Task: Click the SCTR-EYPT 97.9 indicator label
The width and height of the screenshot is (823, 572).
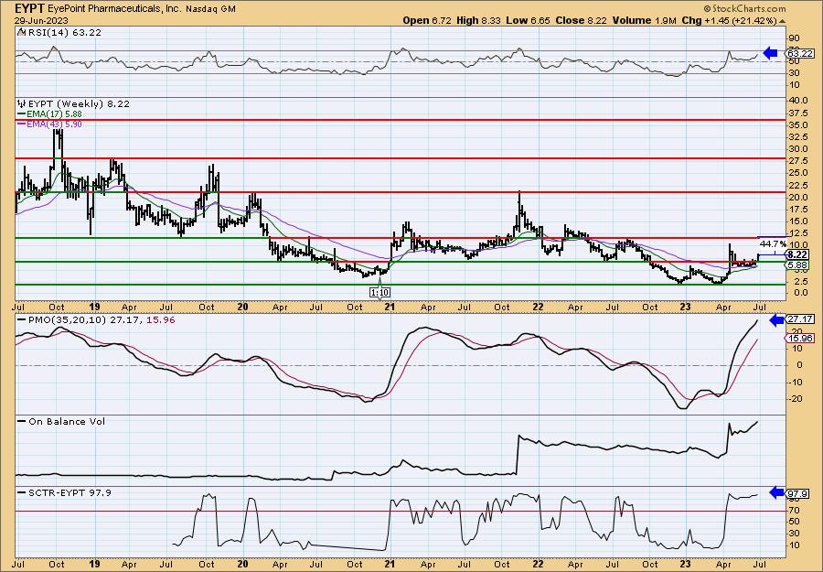Action: tap(69, 492)
